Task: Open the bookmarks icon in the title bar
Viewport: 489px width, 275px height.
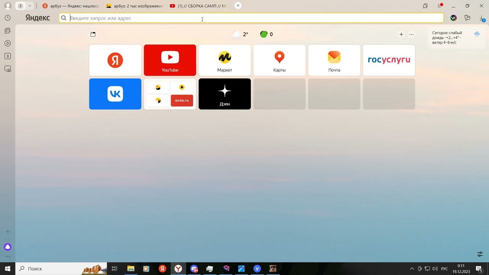Action: 425,6
